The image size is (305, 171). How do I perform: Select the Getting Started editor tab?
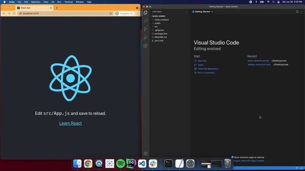point(202,11)
